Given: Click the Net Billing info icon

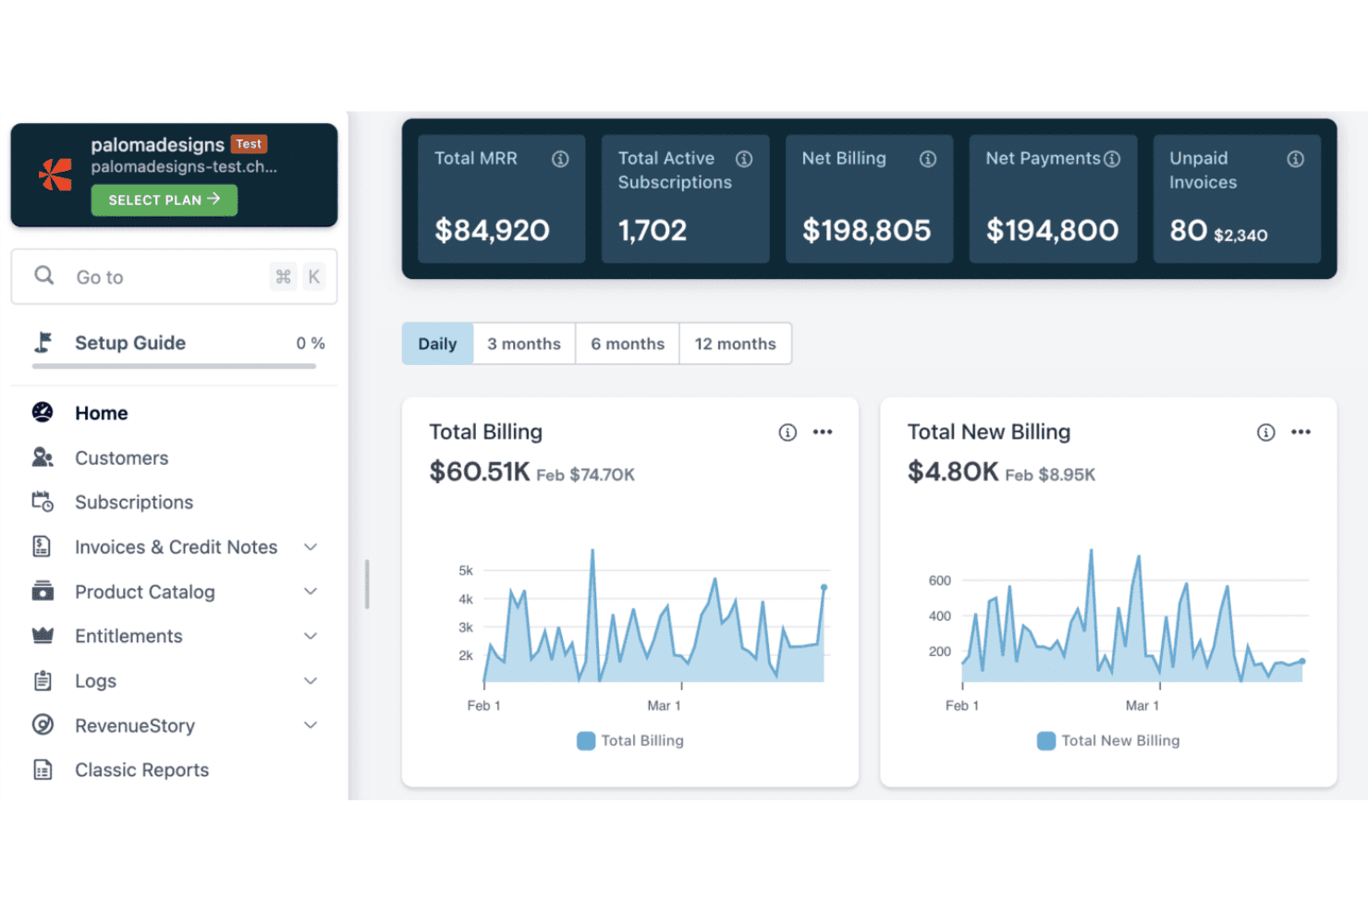Looking at the screenshot, I should [x=928, y=159].
